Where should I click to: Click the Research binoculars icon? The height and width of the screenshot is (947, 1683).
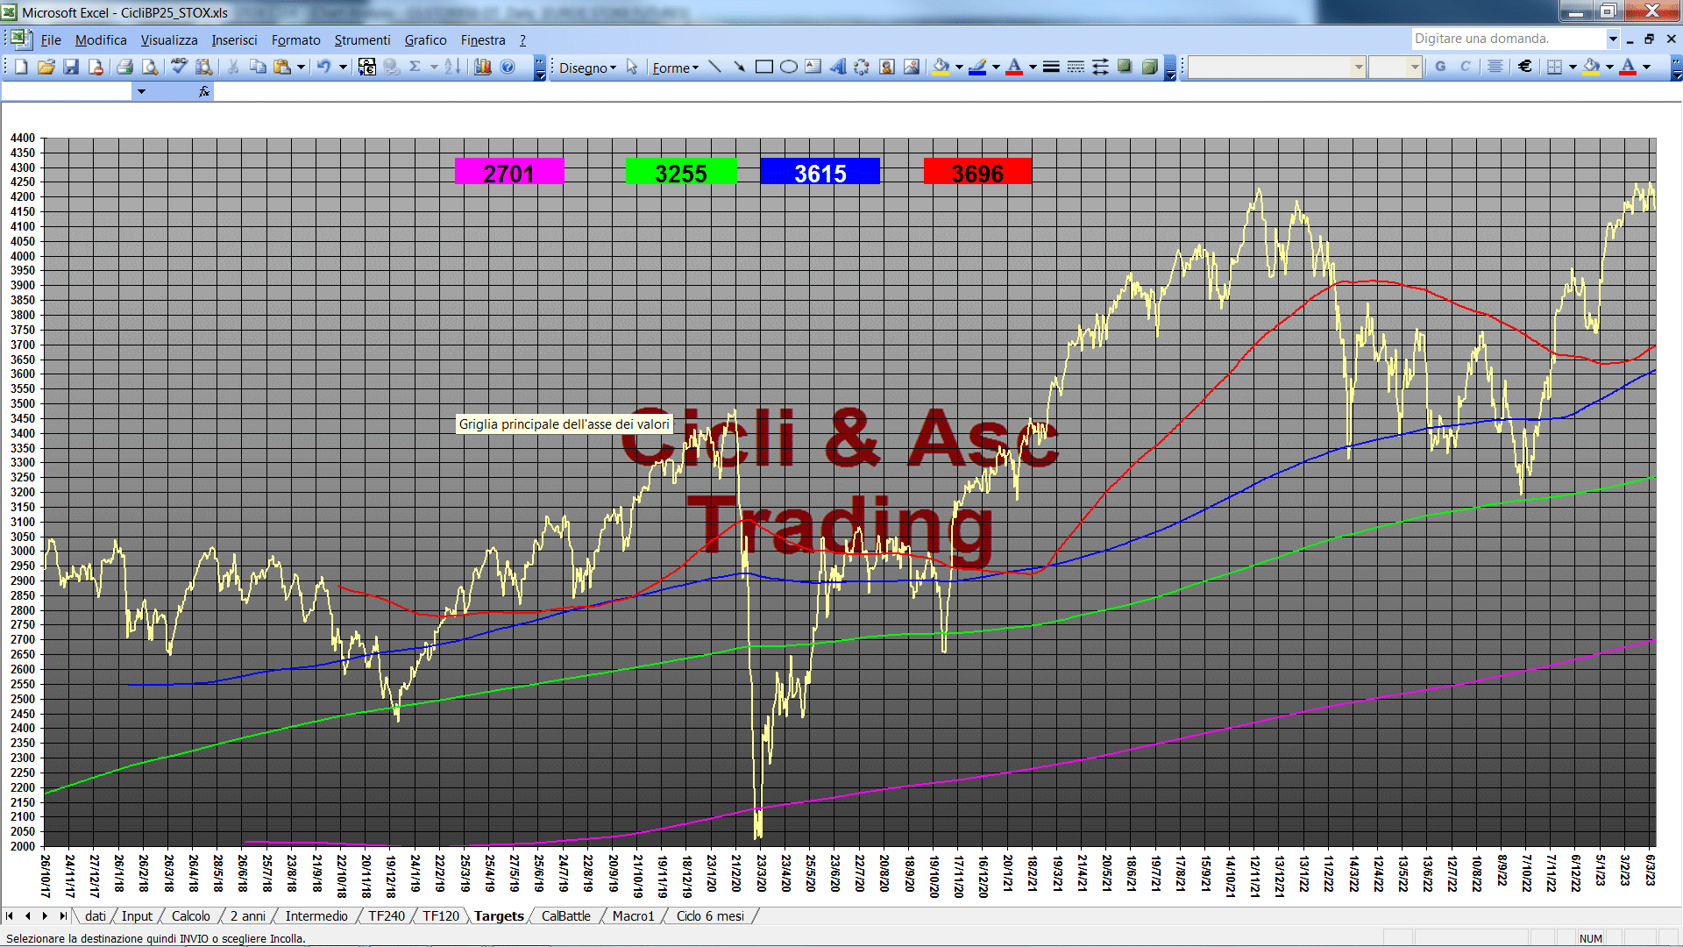point(204,67)
